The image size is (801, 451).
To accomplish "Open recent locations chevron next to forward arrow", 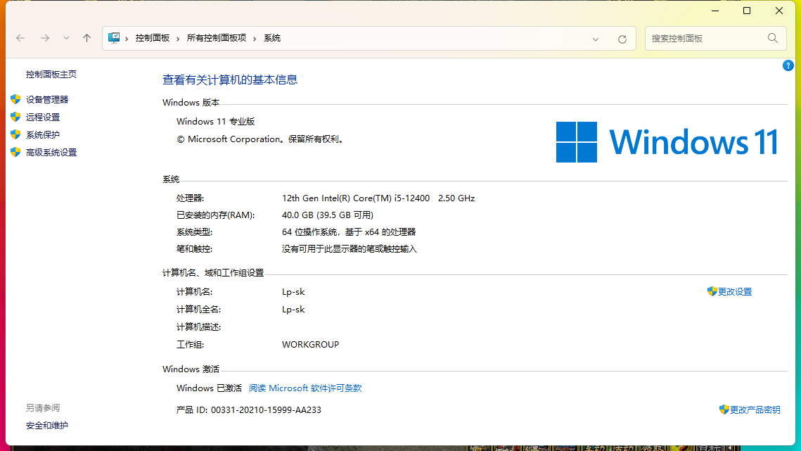I will tap(66, 39).
